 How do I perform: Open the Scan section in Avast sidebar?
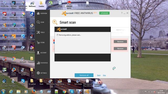40,22
